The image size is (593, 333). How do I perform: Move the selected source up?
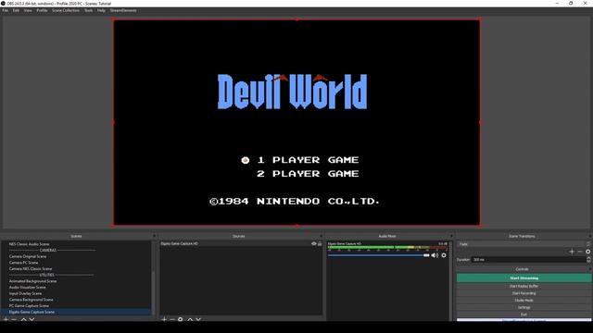190,319
